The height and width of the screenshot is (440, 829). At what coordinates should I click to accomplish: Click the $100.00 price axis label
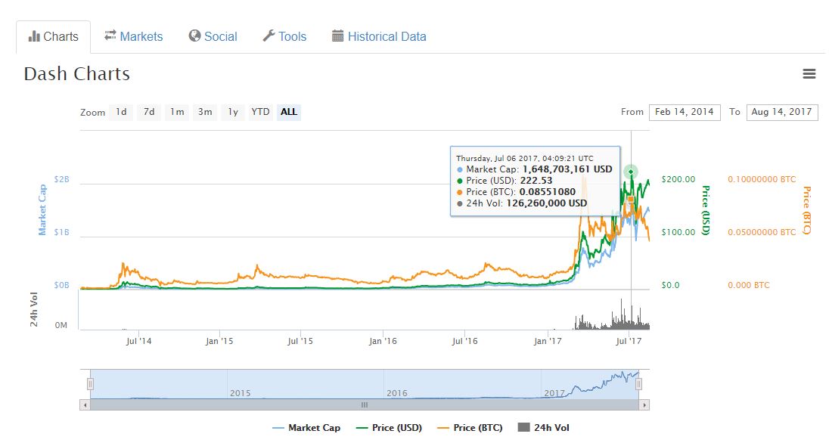click(678, 232)
